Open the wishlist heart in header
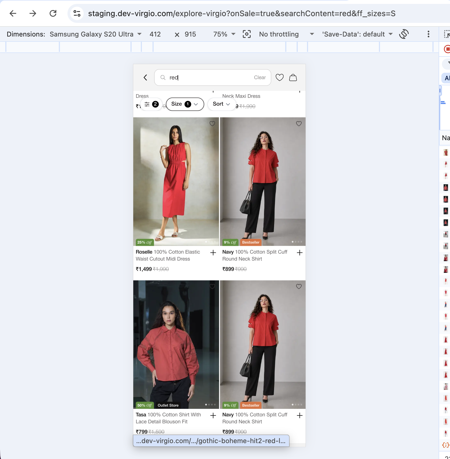This screenshot has height=459, width=450. point(280,77)
